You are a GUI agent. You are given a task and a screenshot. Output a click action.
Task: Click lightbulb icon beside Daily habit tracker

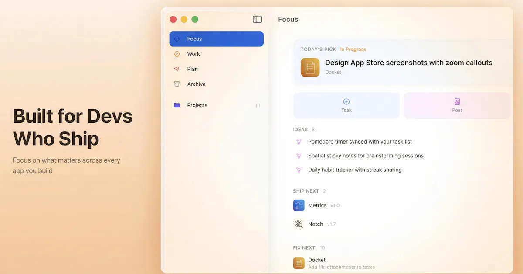(x=299, y=170)
